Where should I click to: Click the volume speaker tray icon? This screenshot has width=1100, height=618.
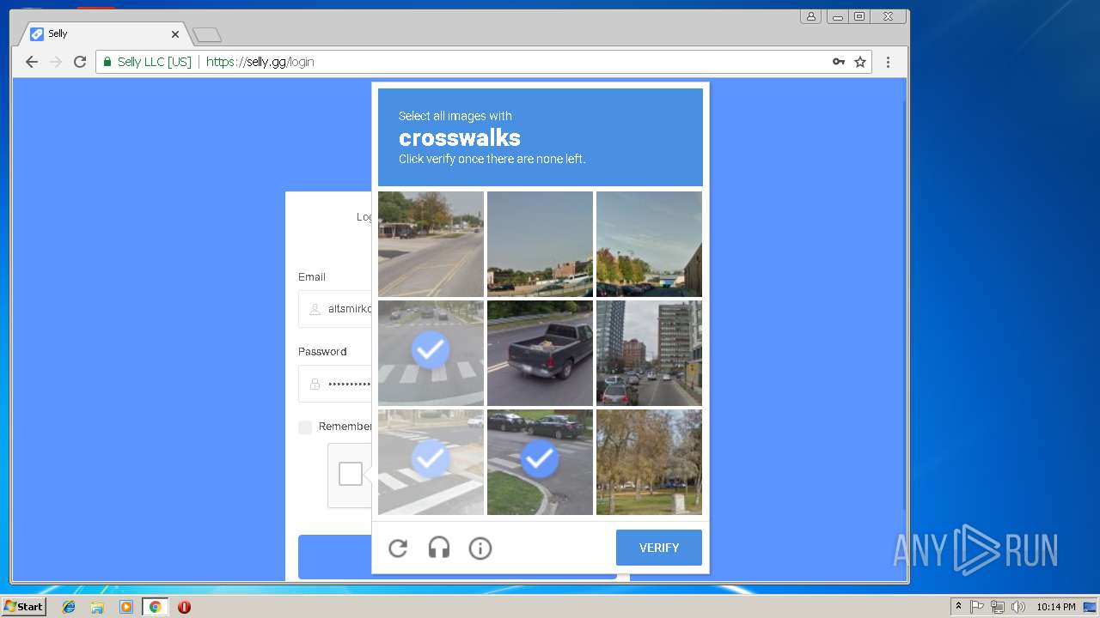(1018, 607)
